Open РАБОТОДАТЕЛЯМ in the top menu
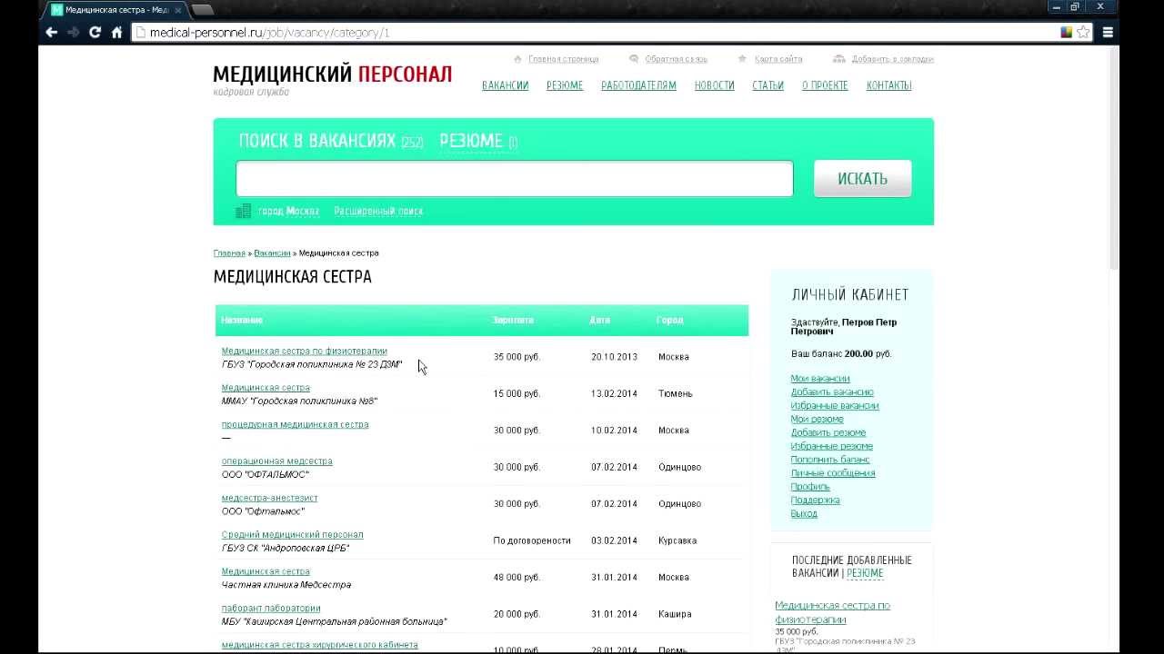The image size is (1164, 654). tap(638, 85)
